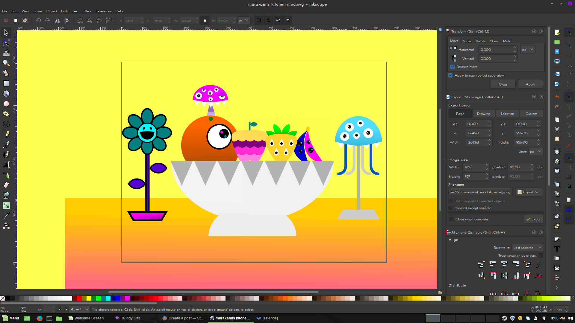Select the Color dropper tool
575x323 pixels.
pos(6,215)
